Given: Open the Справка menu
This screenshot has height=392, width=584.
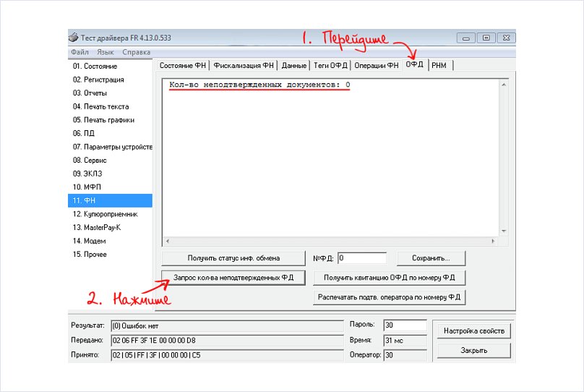Looking at the screenshot, I should coord(136,52).
